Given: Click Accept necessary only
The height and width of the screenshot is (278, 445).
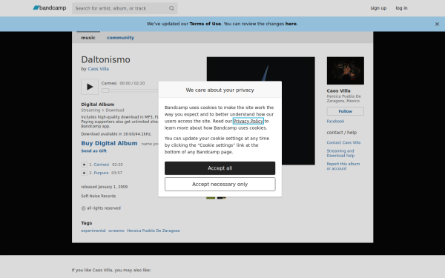Looking at the screenshot, I should coord(220,185).
